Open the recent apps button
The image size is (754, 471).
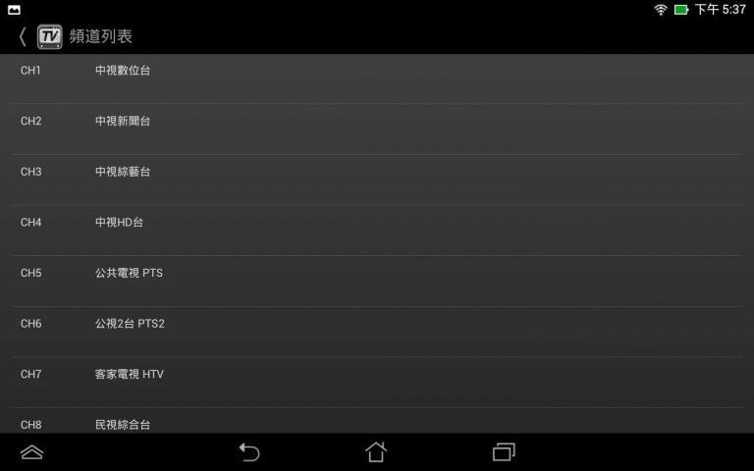504,451
